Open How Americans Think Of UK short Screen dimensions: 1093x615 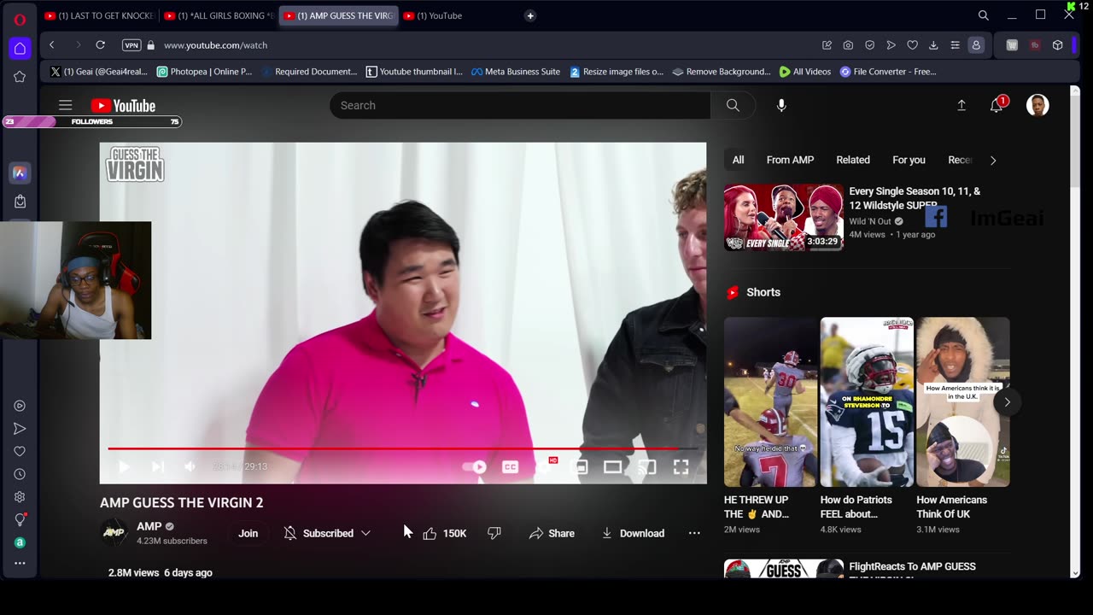pyautogui.click(x=962, y=402)
